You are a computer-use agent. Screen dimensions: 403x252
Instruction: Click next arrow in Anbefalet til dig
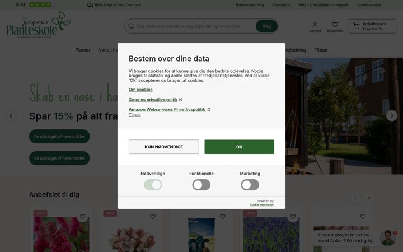coord(368,198)
